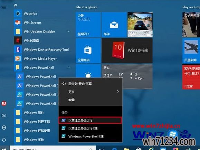This screenshot has width=200, height=150.
Task: Expand the Win Updates Disabler folder chevron
Action: click(x=68, y=32)
